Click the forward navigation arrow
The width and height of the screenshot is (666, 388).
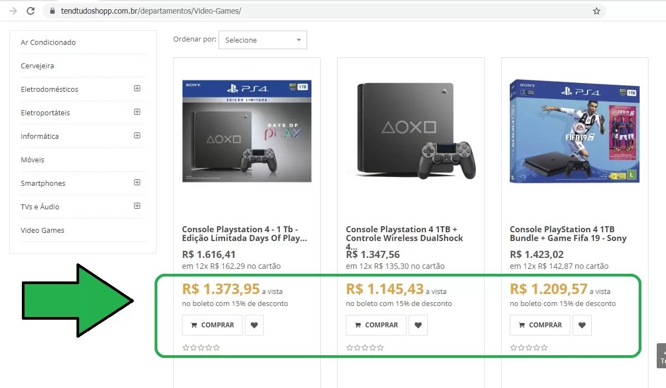pyautogui.click(x=13, y=11)
